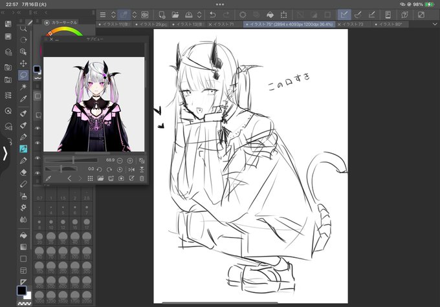
Task: Switch to tab イラスト13
Action: pyautogui.click(x=188, y=25)
